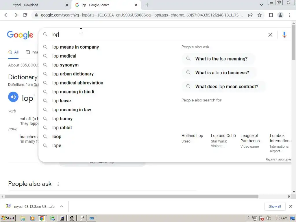Open the tab search dropdown arrow

pyautogui.click(x=261, y=5)
